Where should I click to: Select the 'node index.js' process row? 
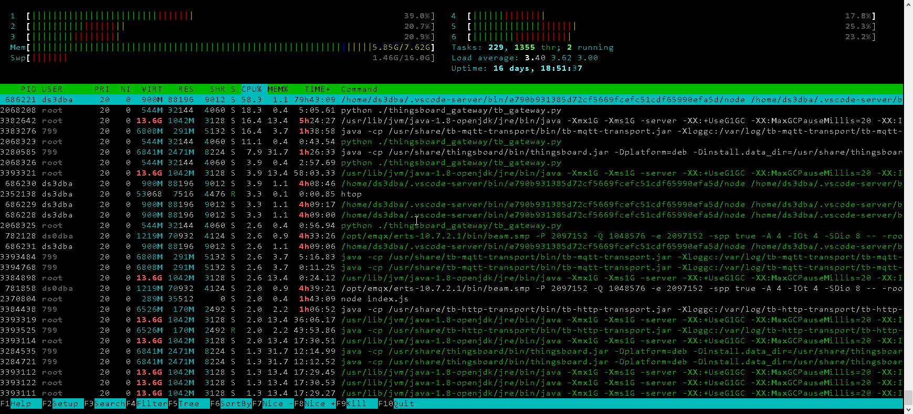coord(452,299)
